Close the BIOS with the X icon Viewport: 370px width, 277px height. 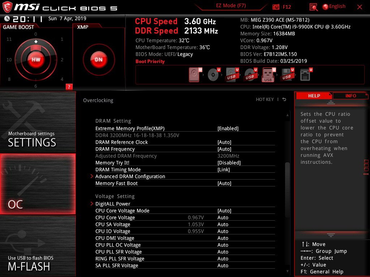[x=360, y=7]
